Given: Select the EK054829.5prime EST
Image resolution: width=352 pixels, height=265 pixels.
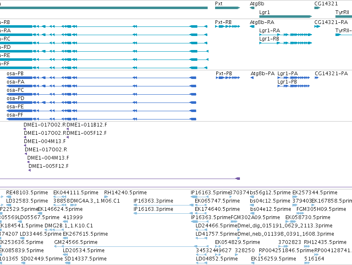Looking at the screenshot, I should [219, 246].
